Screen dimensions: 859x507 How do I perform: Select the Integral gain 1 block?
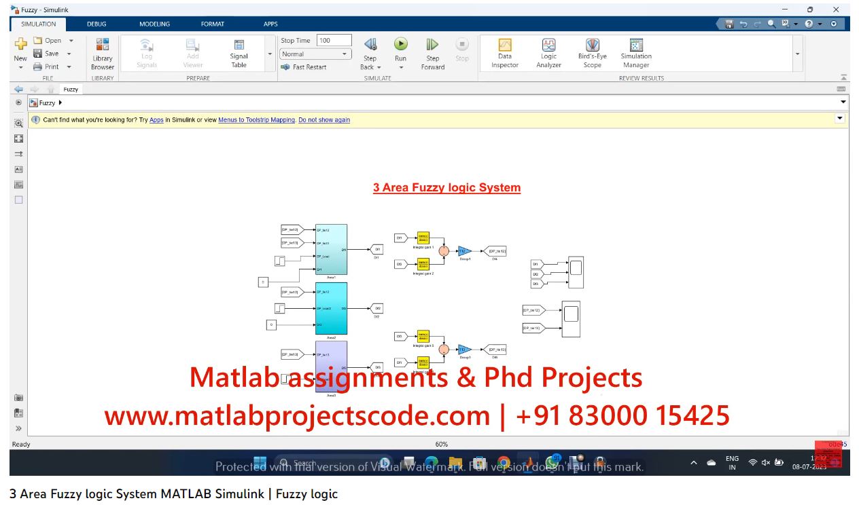tap(423, 238)
